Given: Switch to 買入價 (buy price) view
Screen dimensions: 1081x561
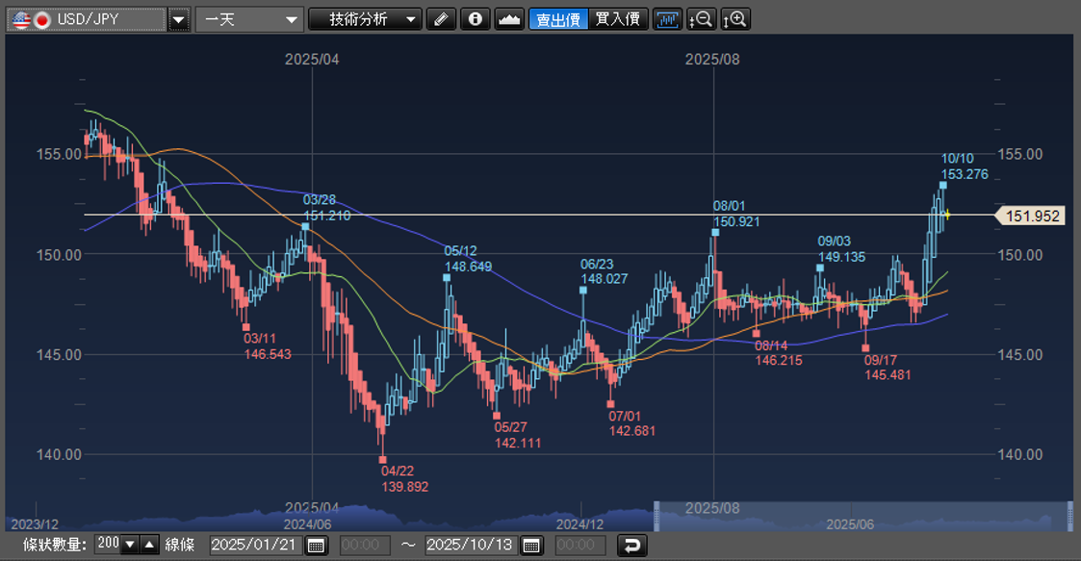Looking at the screenshot, I should 617,19.
